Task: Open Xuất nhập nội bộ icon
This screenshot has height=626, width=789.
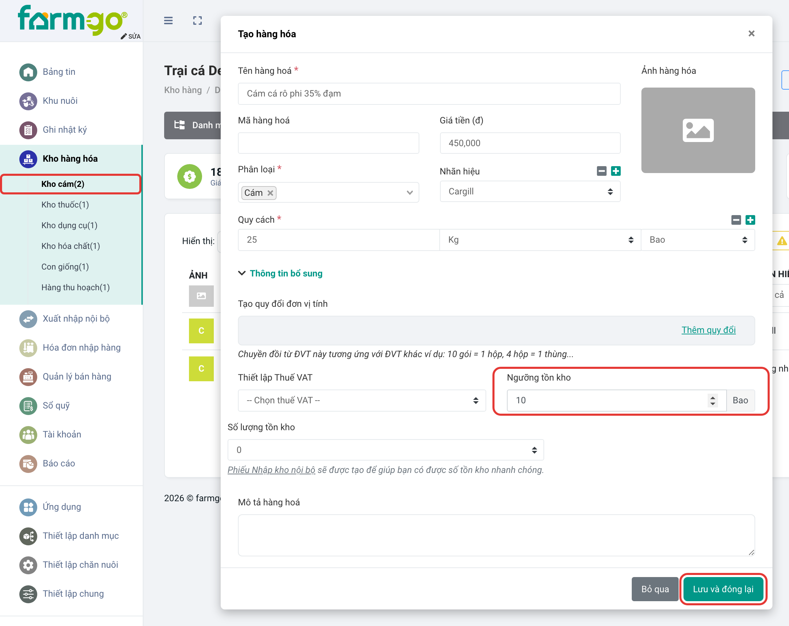Action: pos(28,319)
